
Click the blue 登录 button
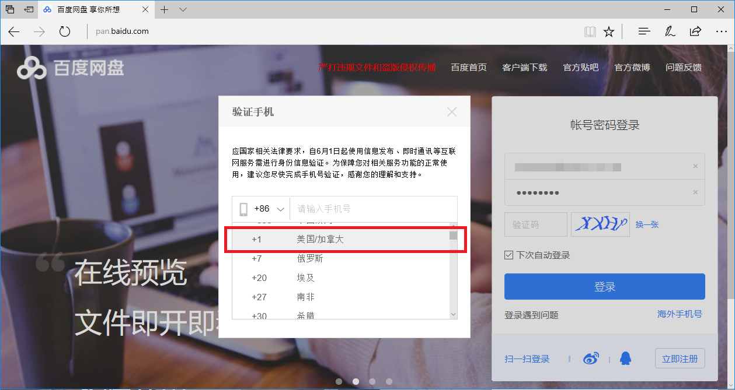[605, 287]
